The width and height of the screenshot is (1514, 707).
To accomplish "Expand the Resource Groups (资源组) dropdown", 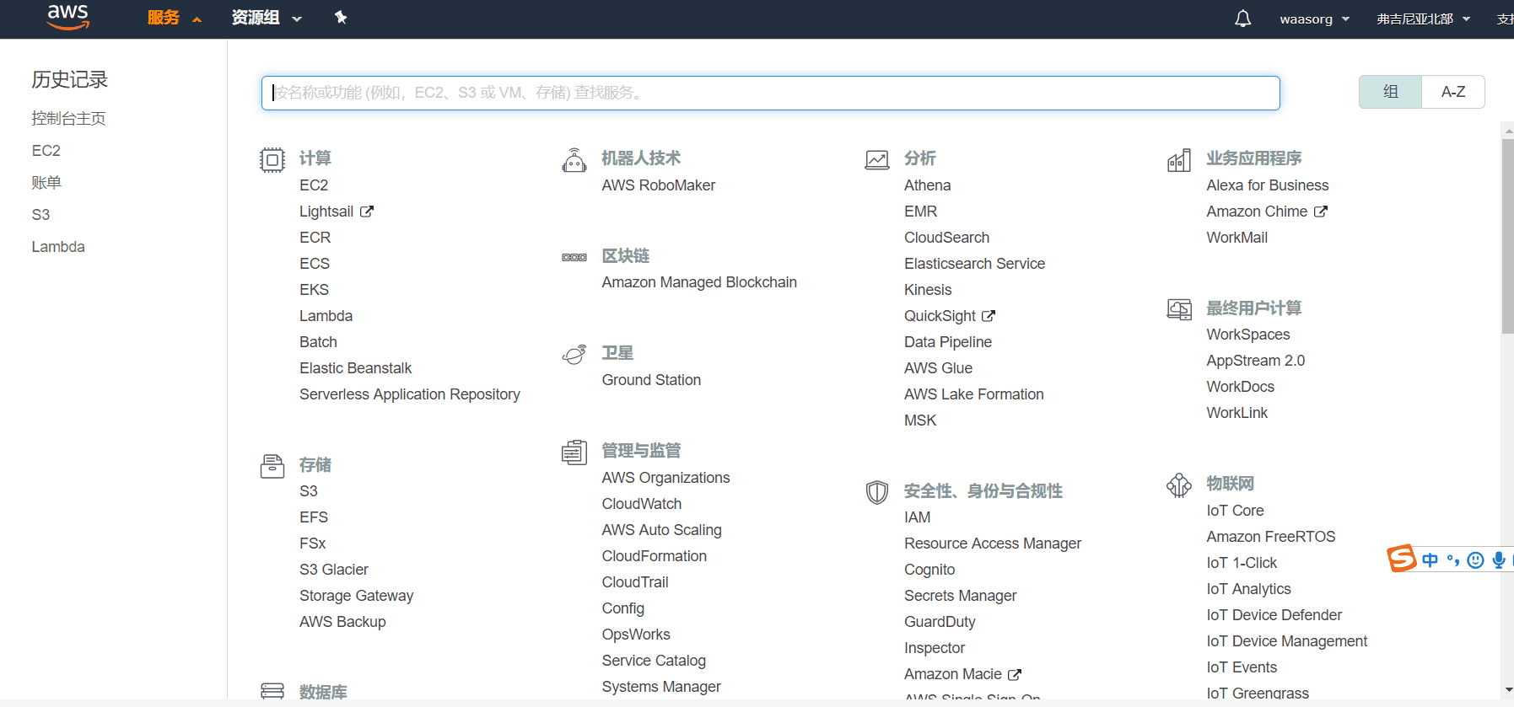I will tap(267, 18).
